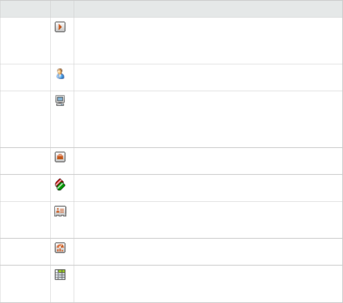The height and width of the screenshot is (303, 343).
Task: Click the orange gauge dashboard icon
Action: [60, 248]
